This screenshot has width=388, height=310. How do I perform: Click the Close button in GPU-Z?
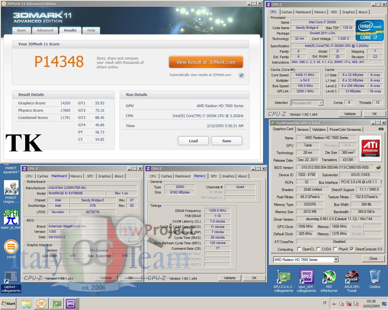pyautogui.click(x=373, y=259)
